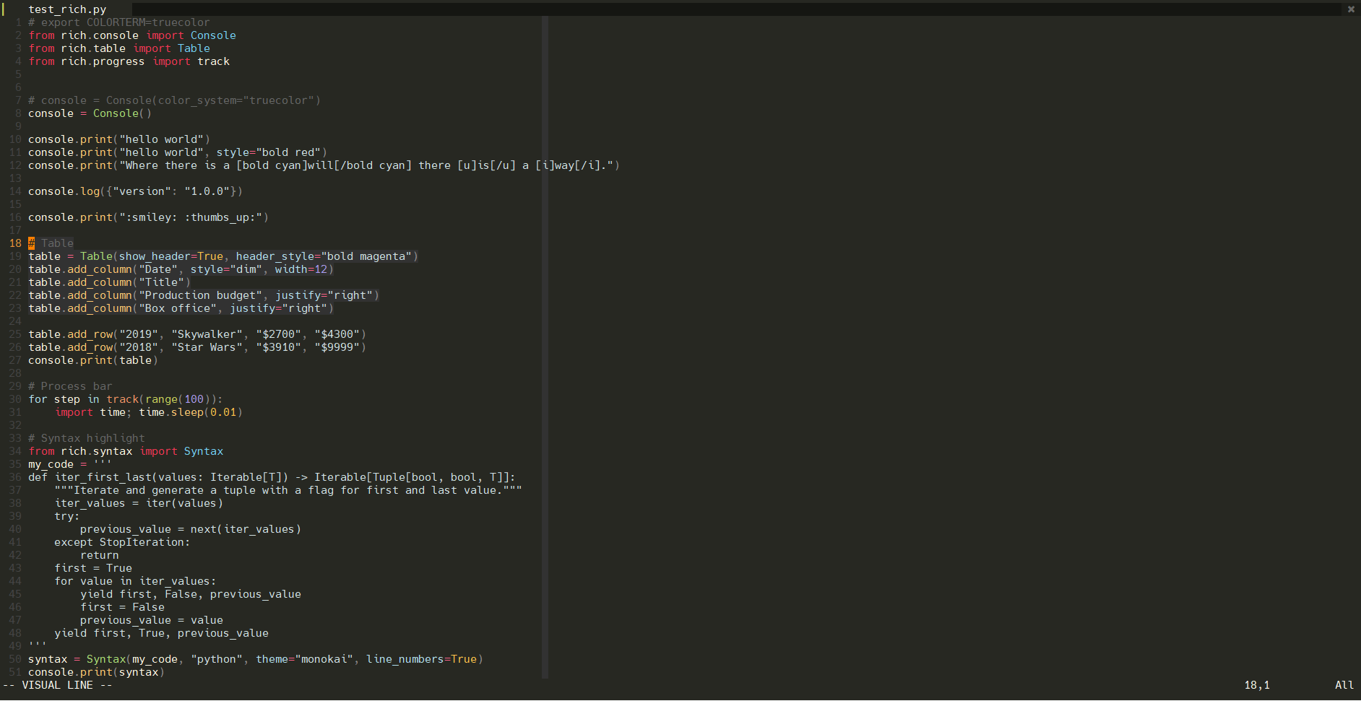Click the '# Syntax highlight' comment
Image resolution: width=1361 pixels, height=701 pixels.
(x=87, y=438)
